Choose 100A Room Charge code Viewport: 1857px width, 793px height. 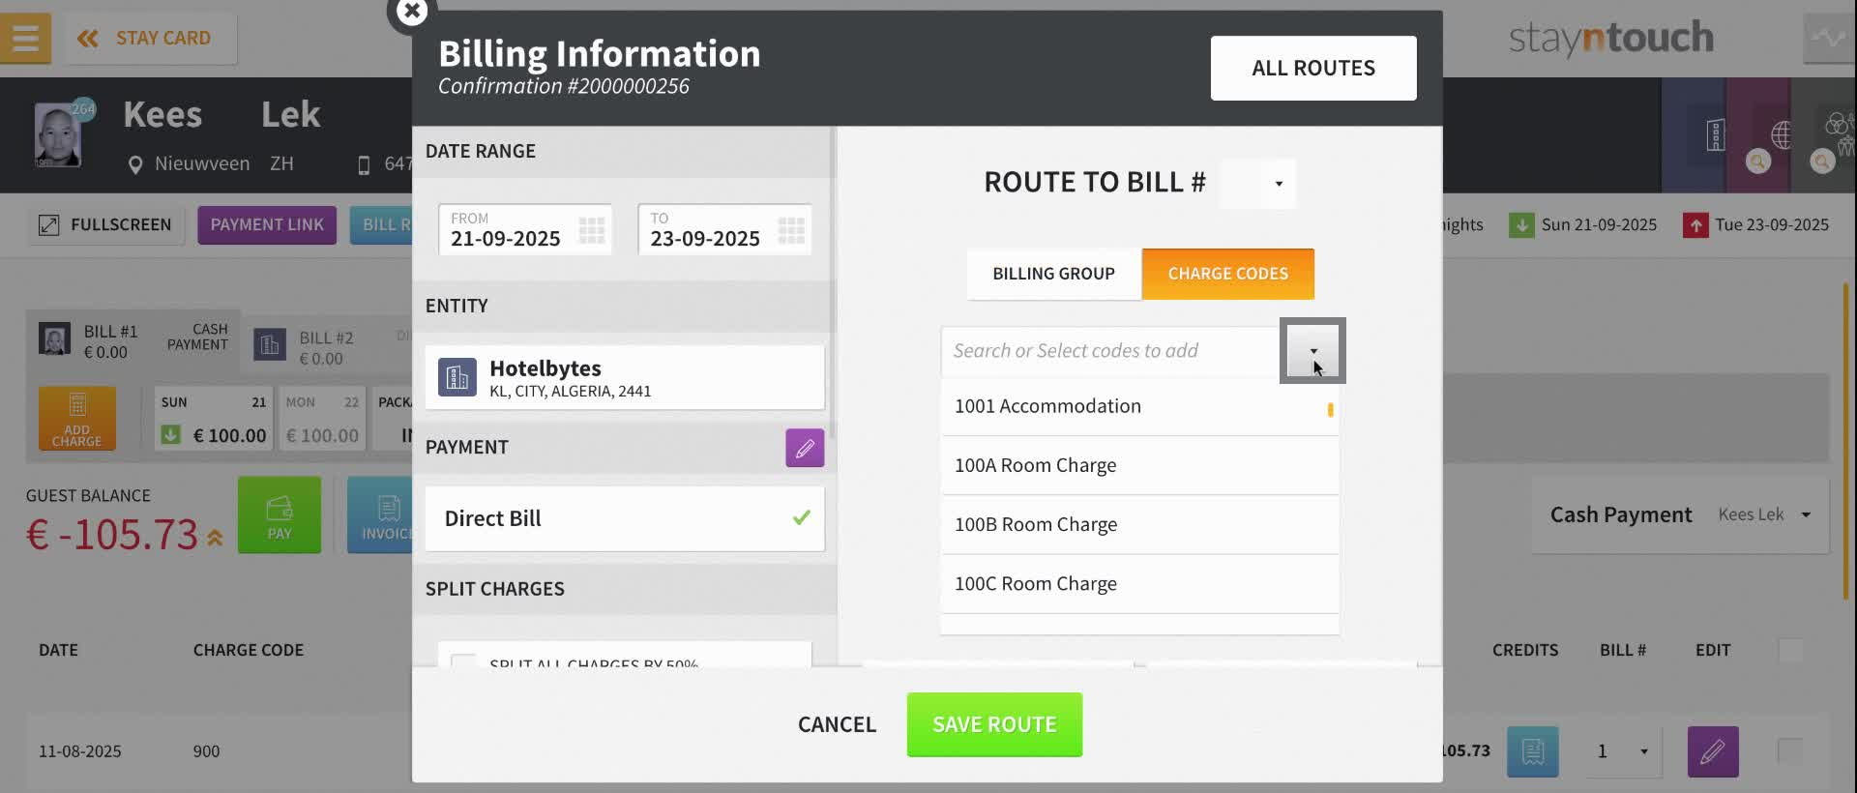click(x=1139, y=466)
